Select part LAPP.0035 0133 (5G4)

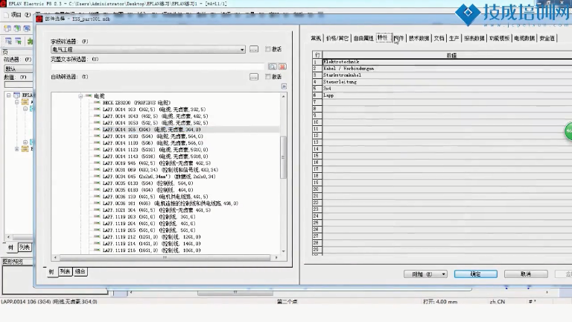[147, 183]
